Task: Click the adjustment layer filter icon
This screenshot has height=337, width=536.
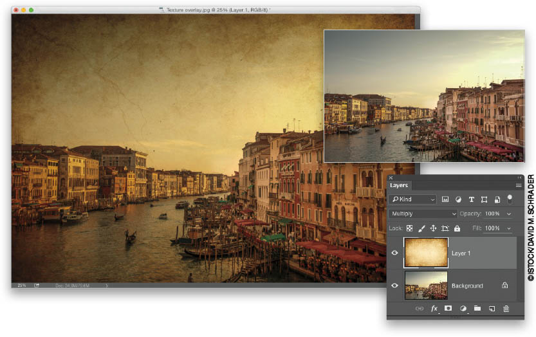Action: (x=458, y=200)
